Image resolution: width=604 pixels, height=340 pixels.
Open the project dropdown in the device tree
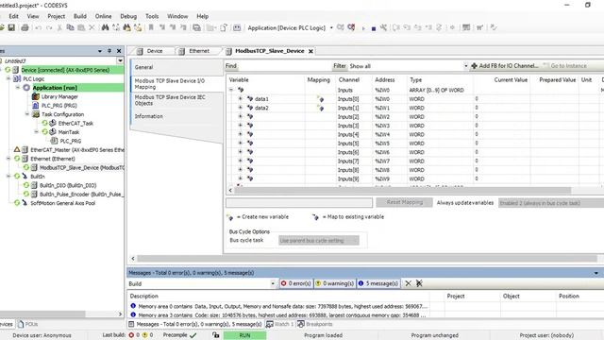120,60
